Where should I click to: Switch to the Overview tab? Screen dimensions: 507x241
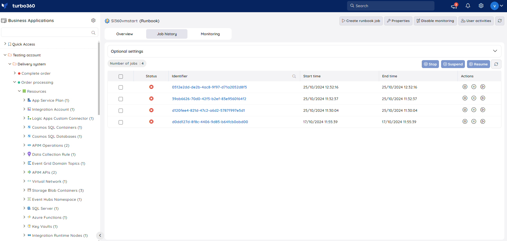[x=125, y=34]
